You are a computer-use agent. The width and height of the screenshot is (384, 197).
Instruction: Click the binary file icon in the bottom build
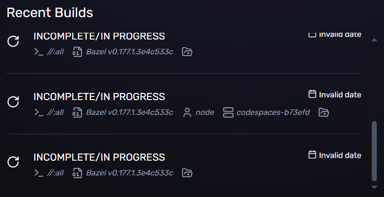[78, 173]
